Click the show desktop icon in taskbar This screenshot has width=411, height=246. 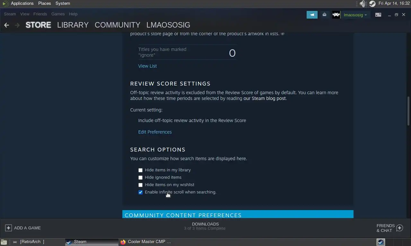tap(4, 242)
